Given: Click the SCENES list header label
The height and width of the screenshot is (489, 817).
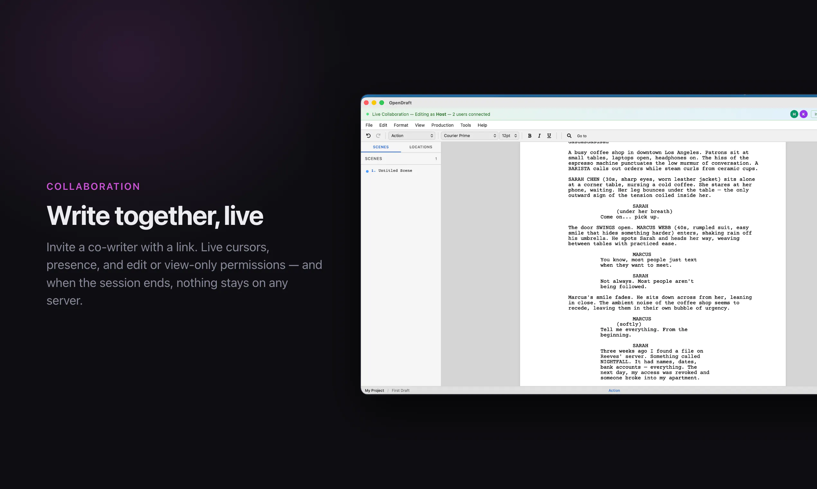Looking at the screenshot, I should 373,159.
